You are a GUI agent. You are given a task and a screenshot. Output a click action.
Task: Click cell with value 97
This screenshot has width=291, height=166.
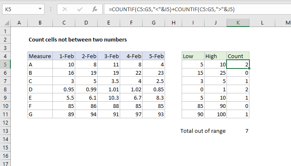pyautogui.click(x=131, y=114)
